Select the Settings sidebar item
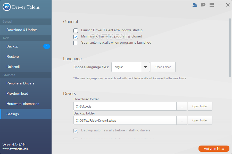Screen dimensions: 232x154 tap(26, 114)
